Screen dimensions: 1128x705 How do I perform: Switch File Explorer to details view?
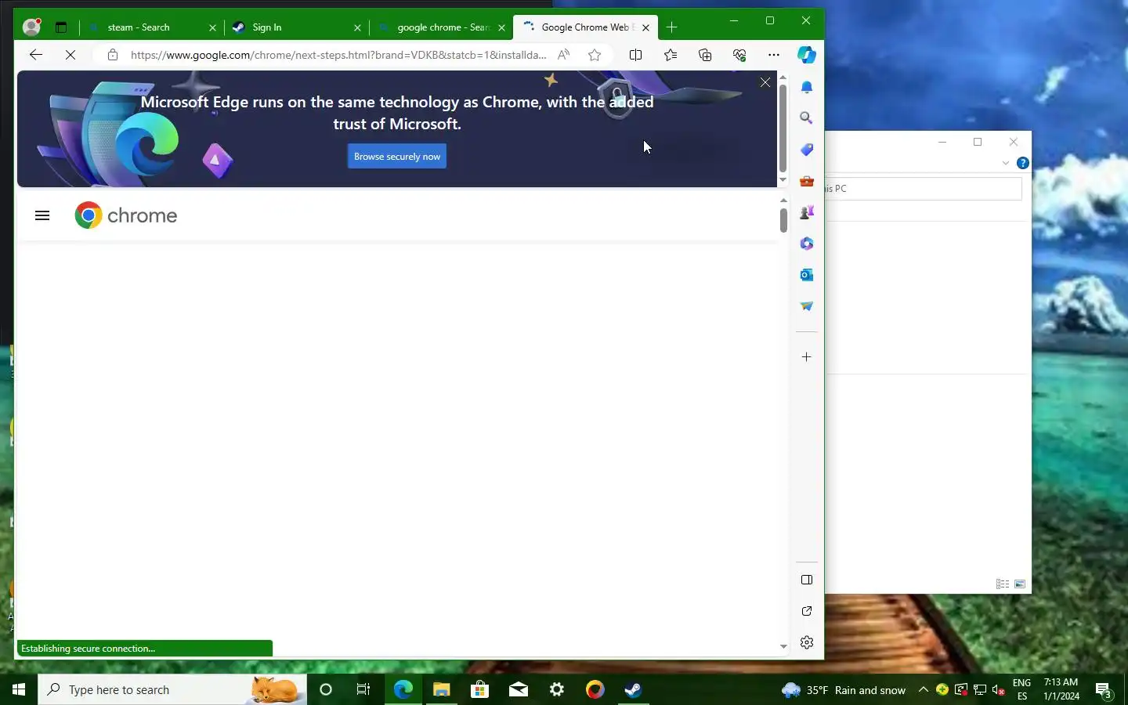(x=1002, y=584)
